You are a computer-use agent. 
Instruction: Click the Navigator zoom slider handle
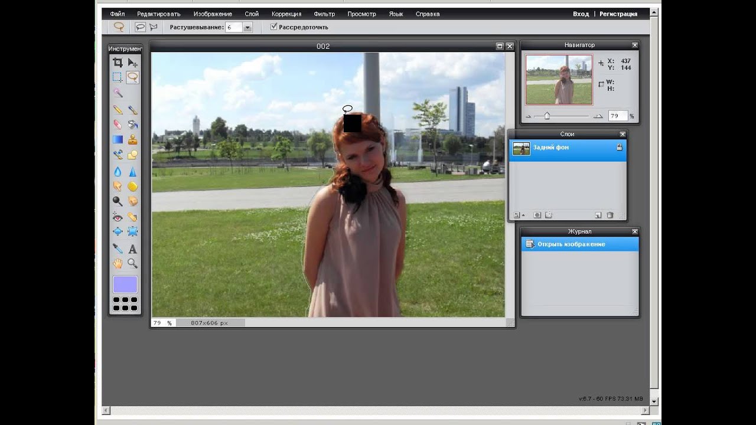(x=547, y=116)
